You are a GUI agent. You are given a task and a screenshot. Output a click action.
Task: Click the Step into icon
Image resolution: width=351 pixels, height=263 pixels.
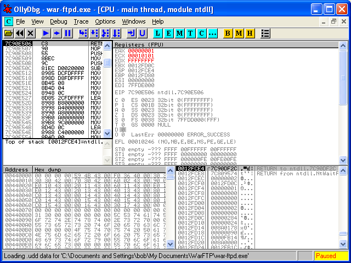pos(83,33)
